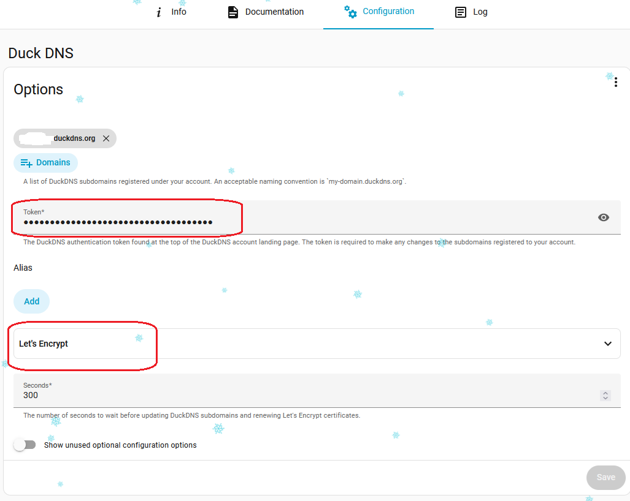Remove the duckdns.org domain chip
Screen dimensions: 630x501
pyautogui.click(x=106, y=138)
